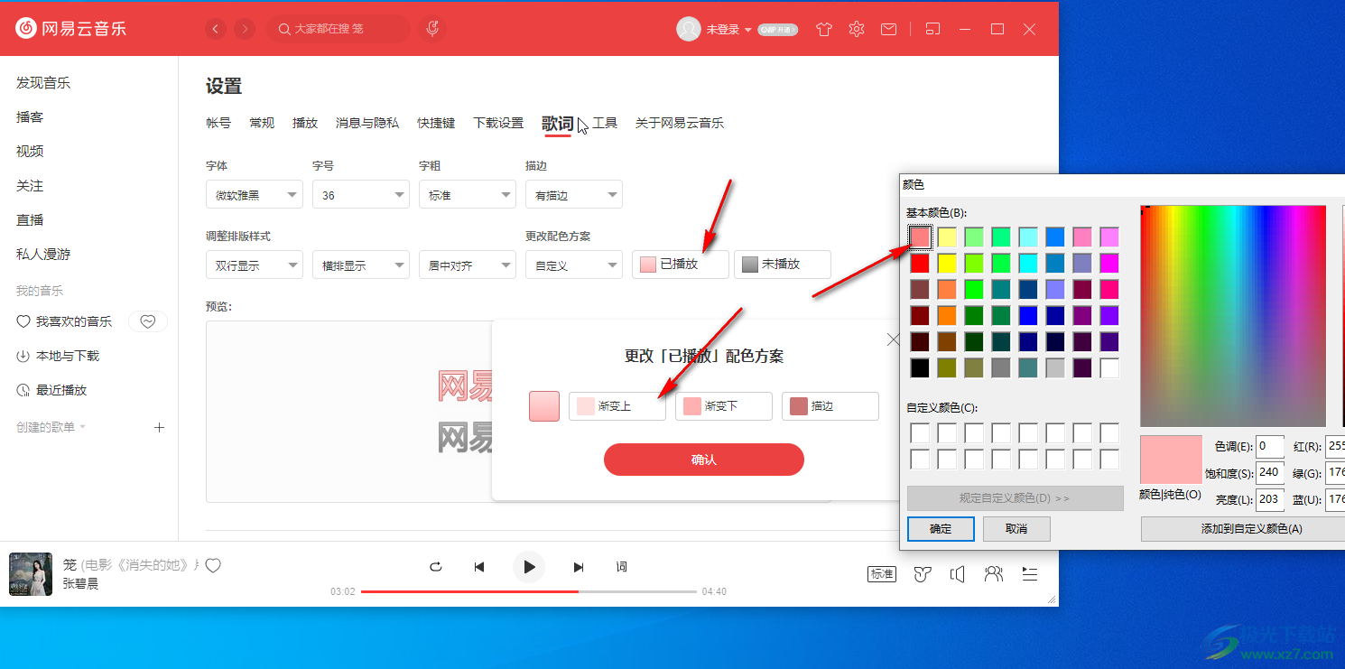Go back with the left arrow button
This screenshot has height=669, width=1345.
(216, 29)
